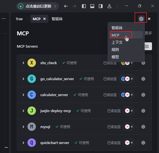Toggle the bottom panel layout icon

[92, 6]
